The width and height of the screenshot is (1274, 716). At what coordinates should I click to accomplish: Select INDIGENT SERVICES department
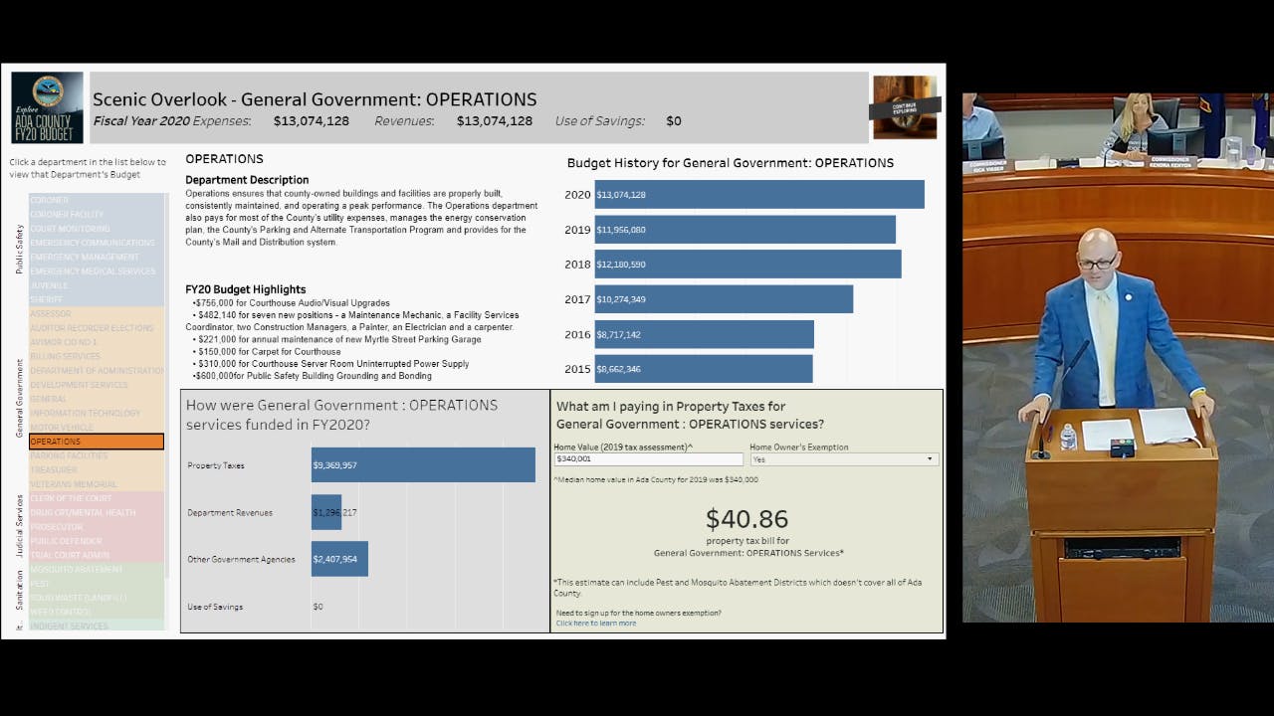pyautogui.click(x=97, y=626)
